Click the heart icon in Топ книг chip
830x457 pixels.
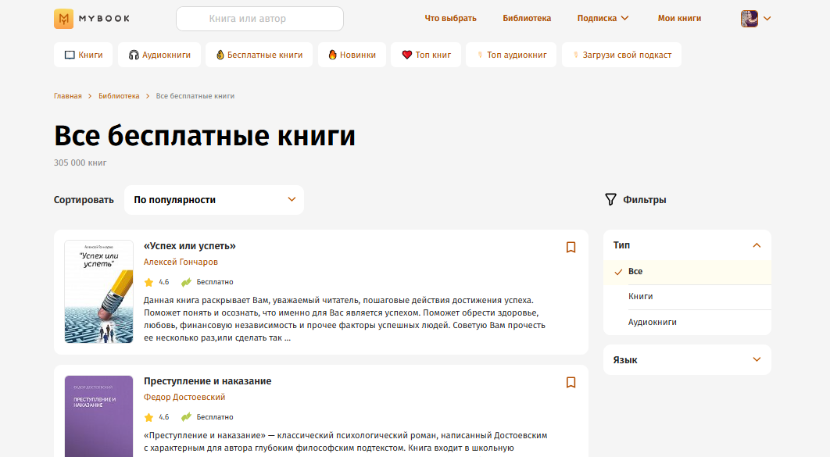(x=406, y=55)
